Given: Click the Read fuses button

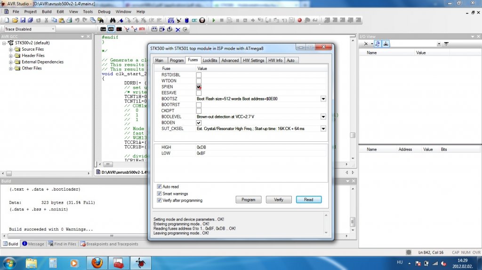Looking at the screenshot, I should point(309,200).
